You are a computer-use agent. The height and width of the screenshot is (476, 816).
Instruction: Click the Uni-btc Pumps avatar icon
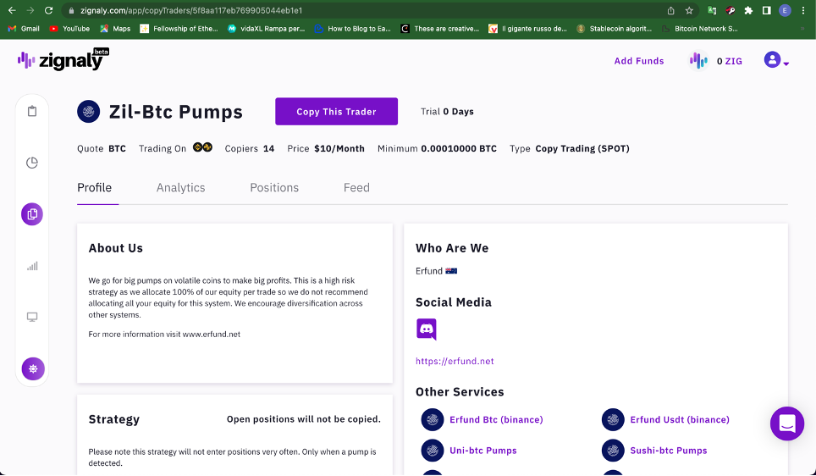tap(433, 451)
